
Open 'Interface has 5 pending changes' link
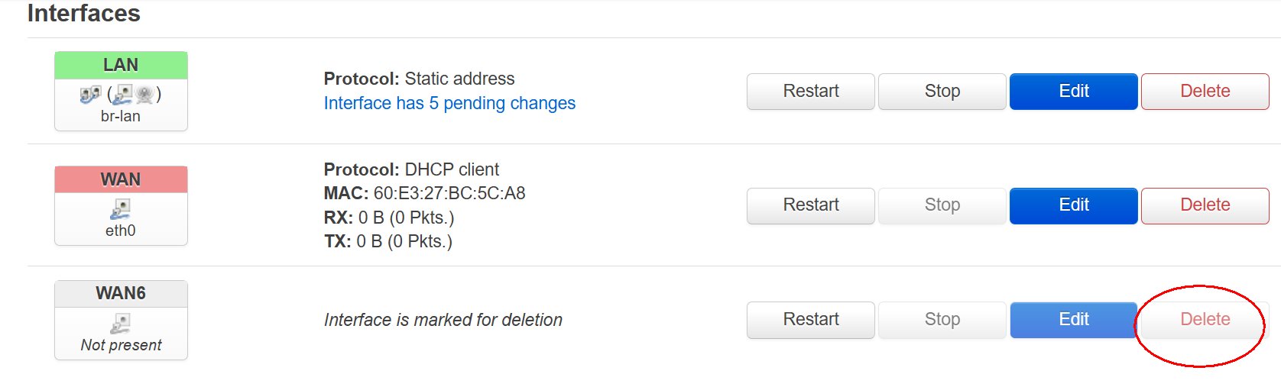pyautogui.click(x=449, y=103)
